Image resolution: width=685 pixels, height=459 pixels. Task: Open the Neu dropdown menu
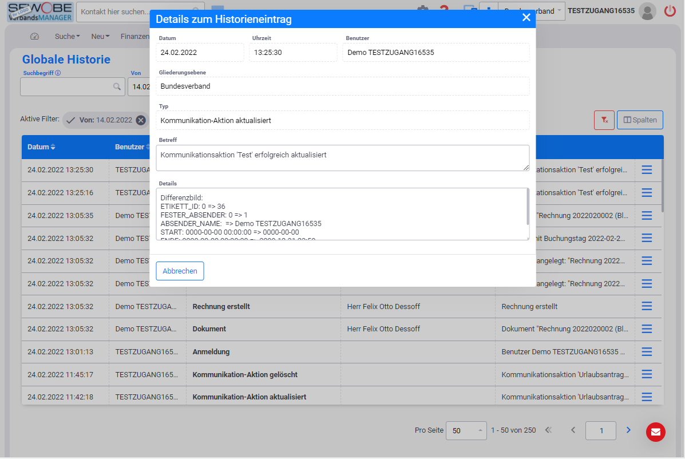pos(100,37)
